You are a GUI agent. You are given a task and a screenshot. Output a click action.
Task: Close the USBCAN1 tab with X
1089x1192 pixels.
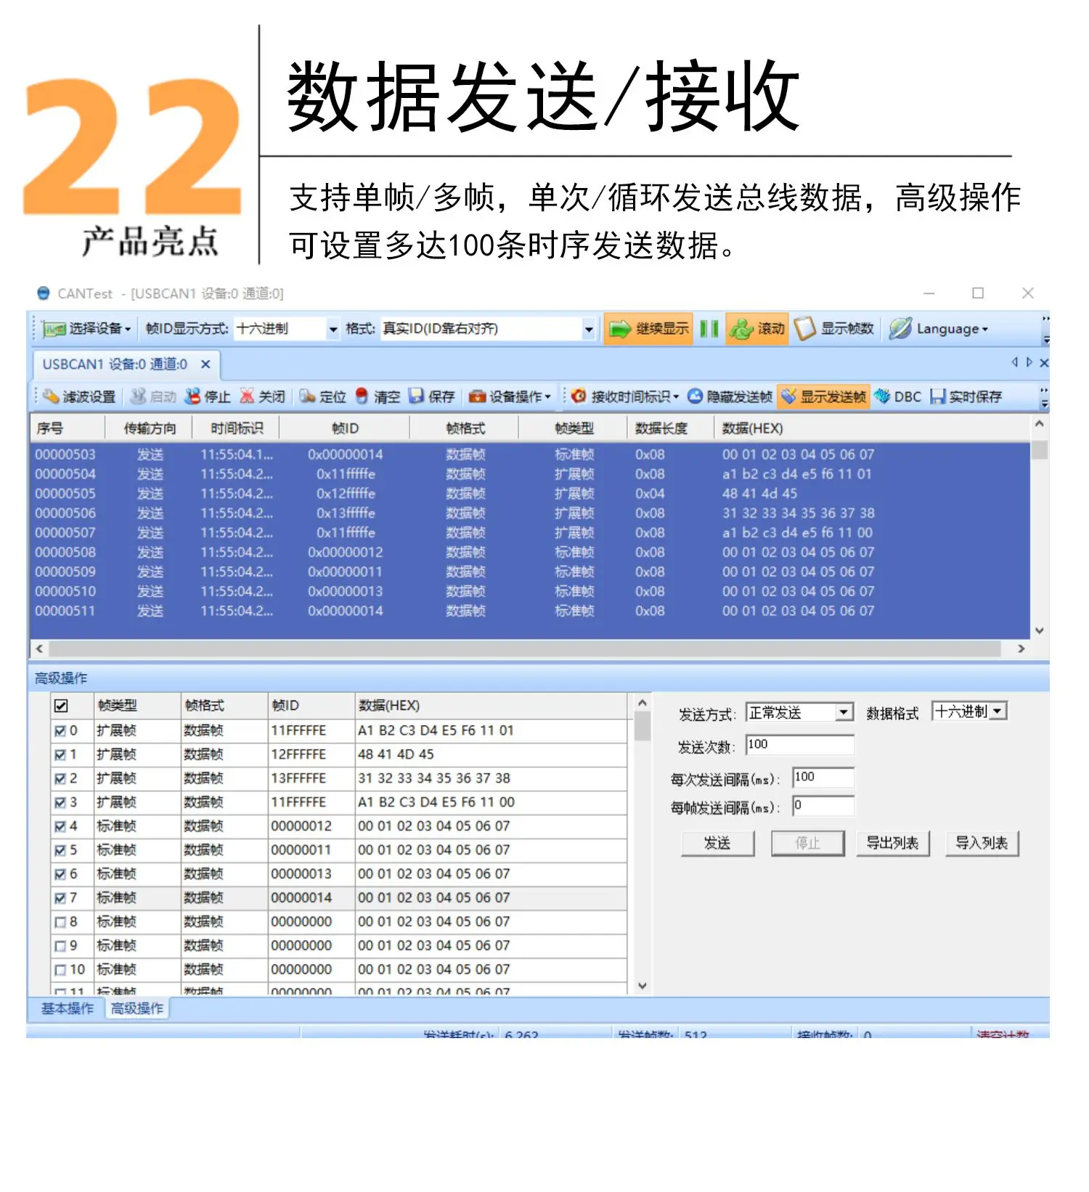point(205,364)
